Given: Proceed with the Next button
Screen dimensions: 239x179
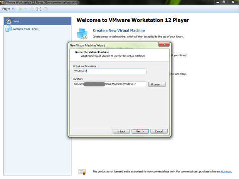Looking at the screenshot, I should (140, 131).
